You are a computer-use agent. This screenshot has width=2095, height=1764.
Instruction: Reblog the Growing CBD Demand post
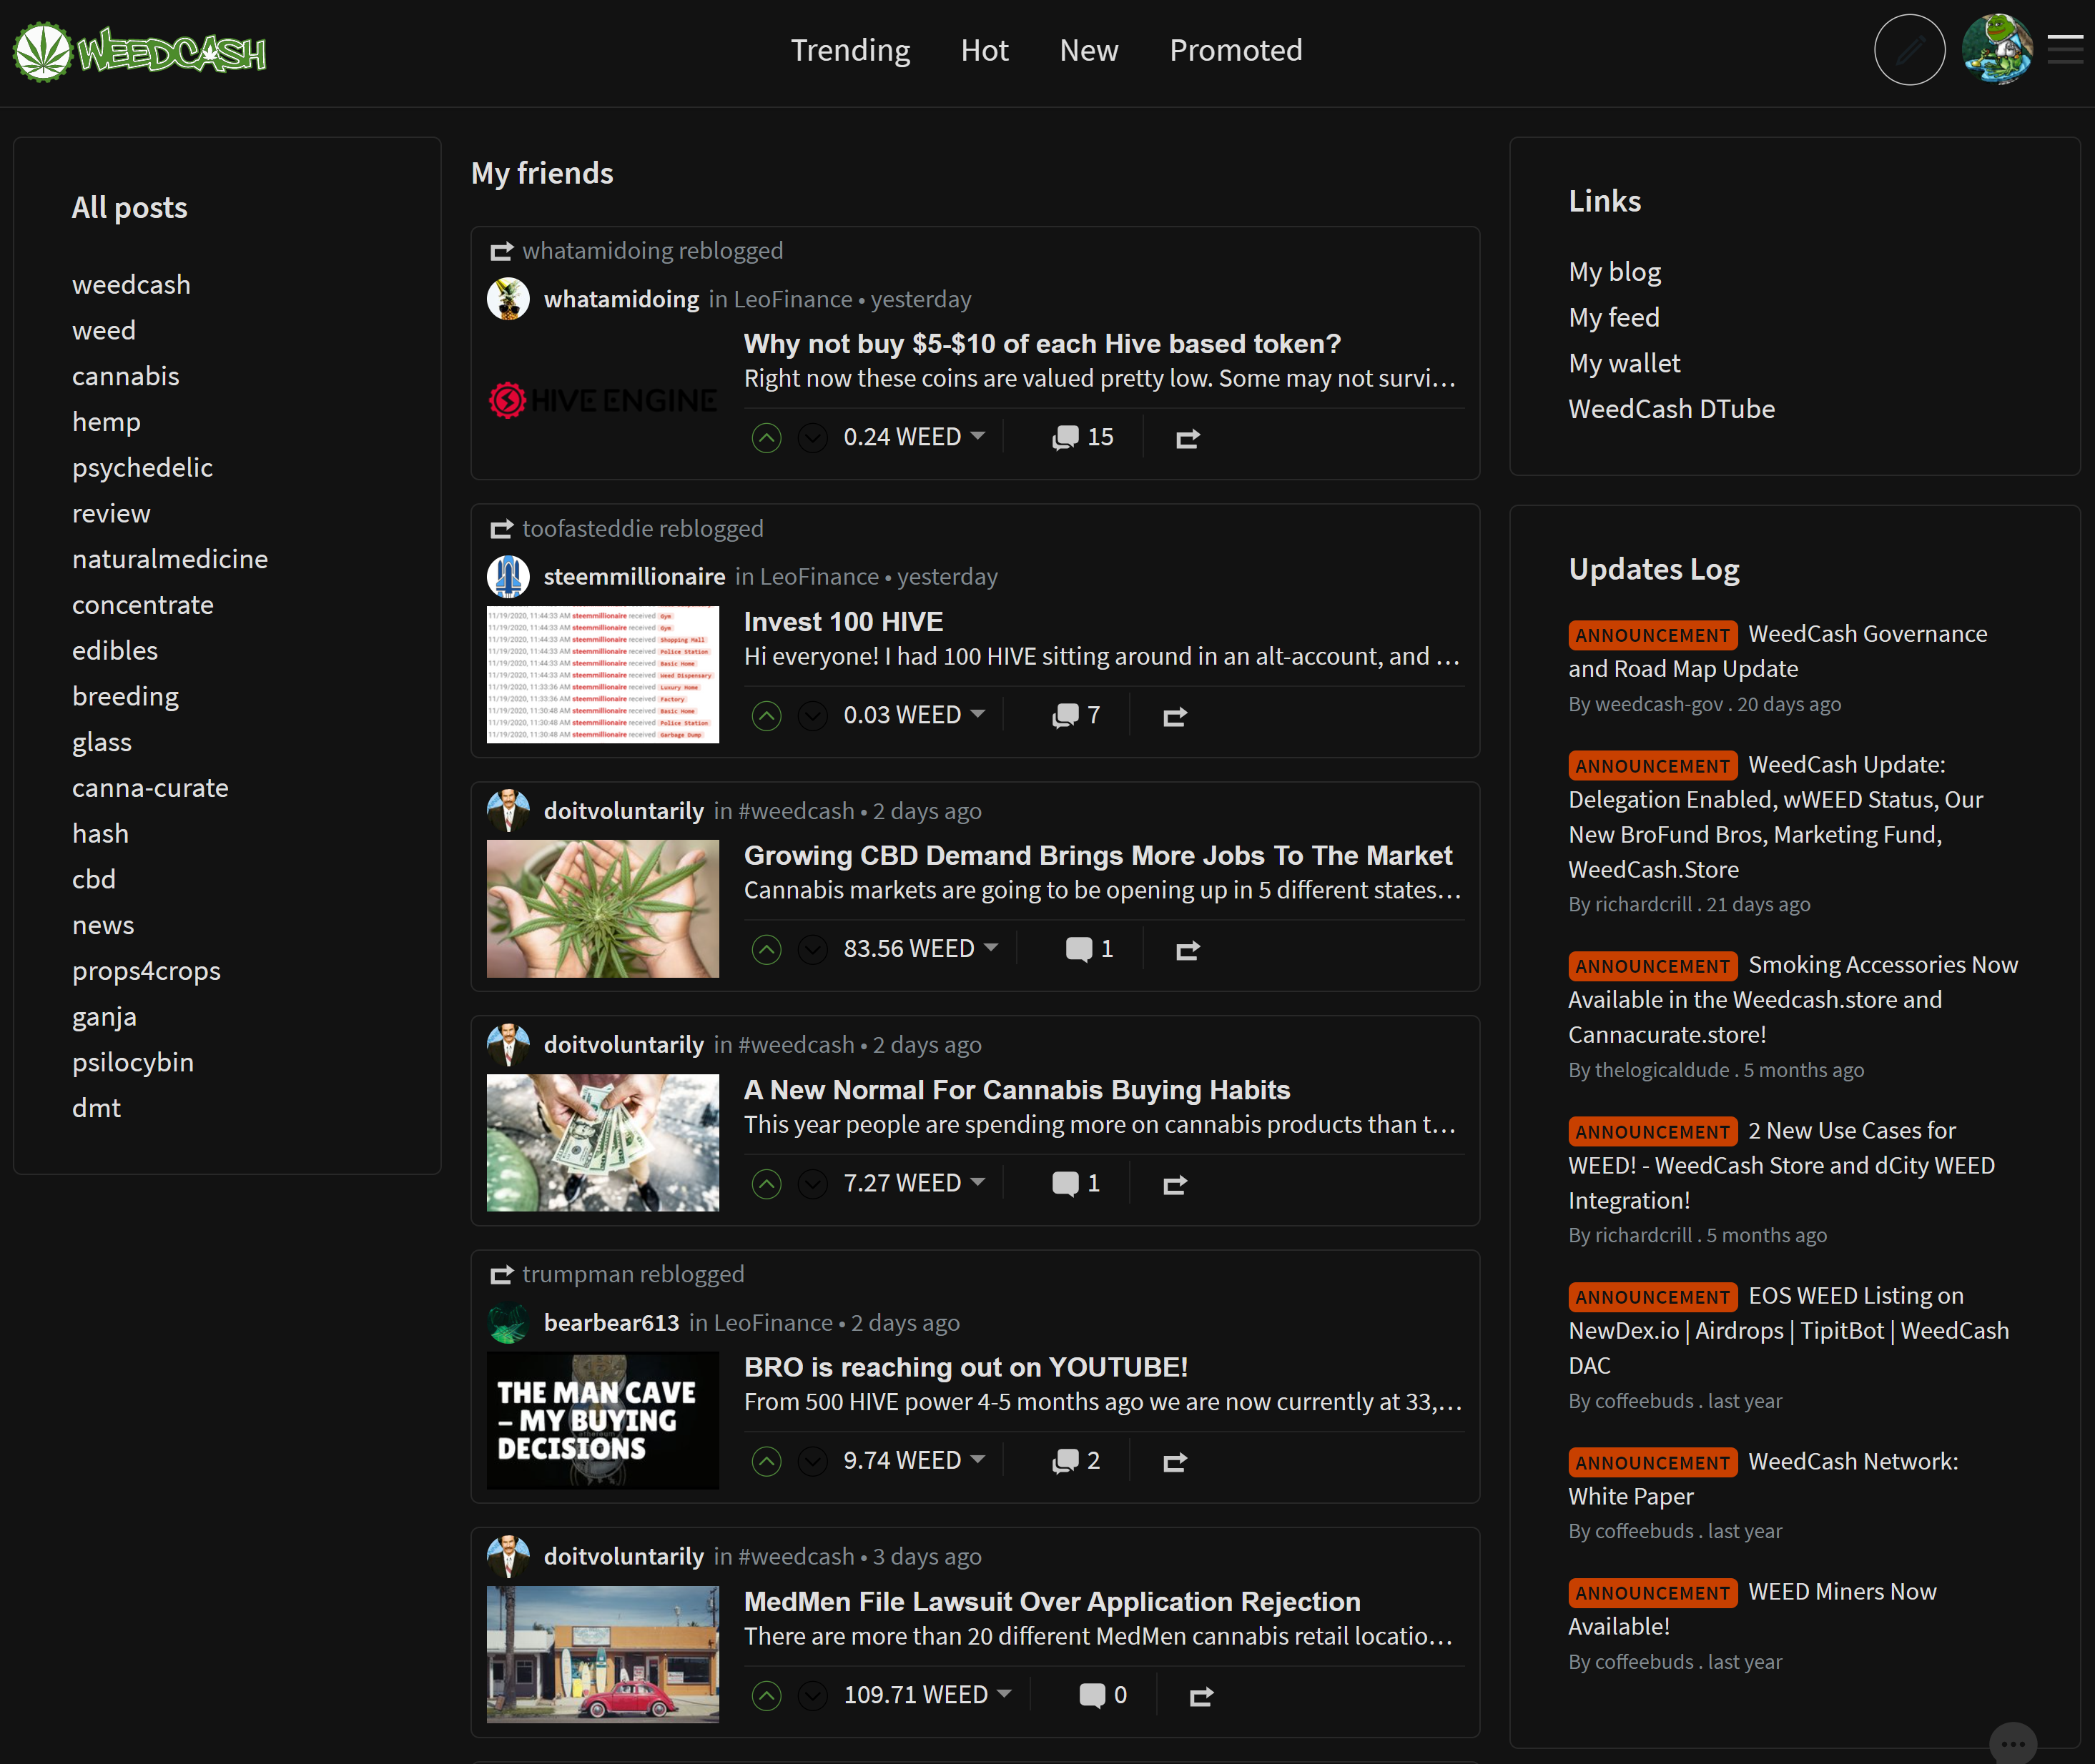[x=1188, y=950]
